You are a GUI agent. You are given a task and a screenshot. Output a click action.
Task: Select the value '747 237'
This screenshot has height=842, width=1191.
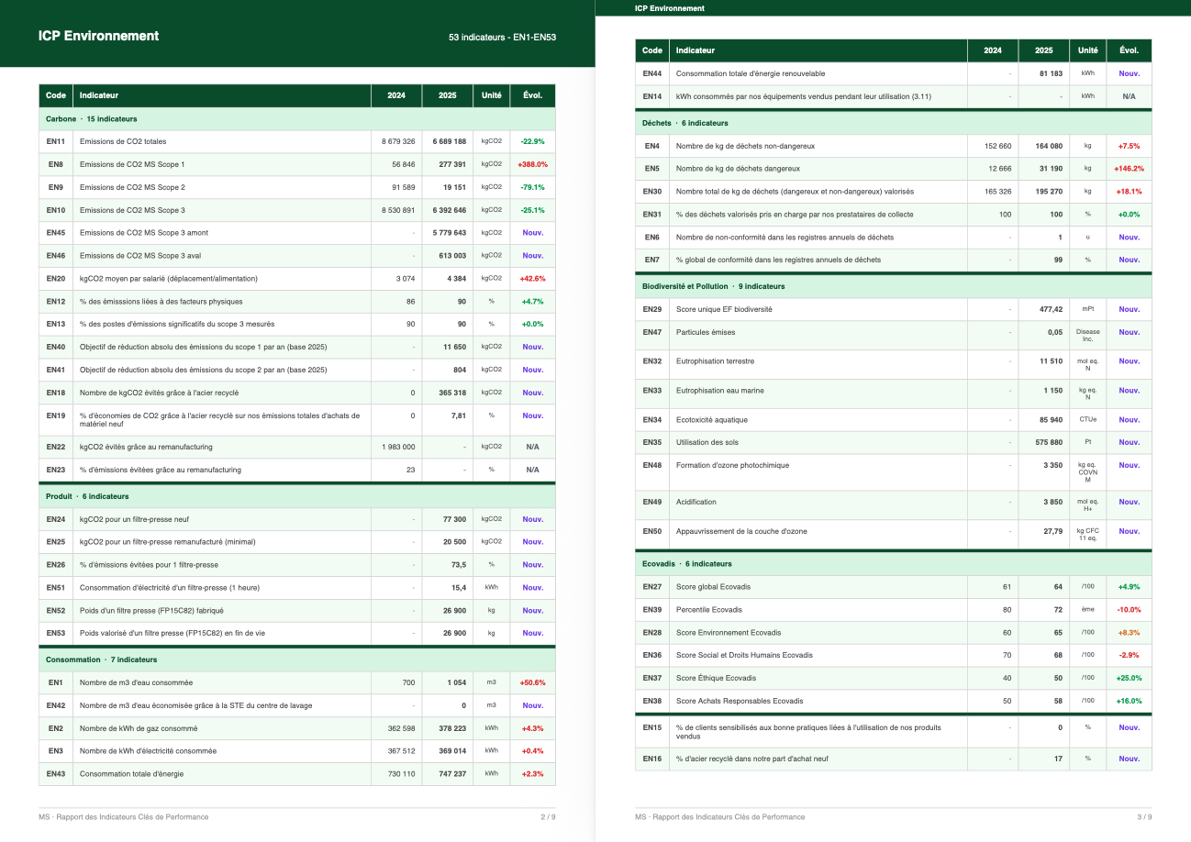pos(452,774)
